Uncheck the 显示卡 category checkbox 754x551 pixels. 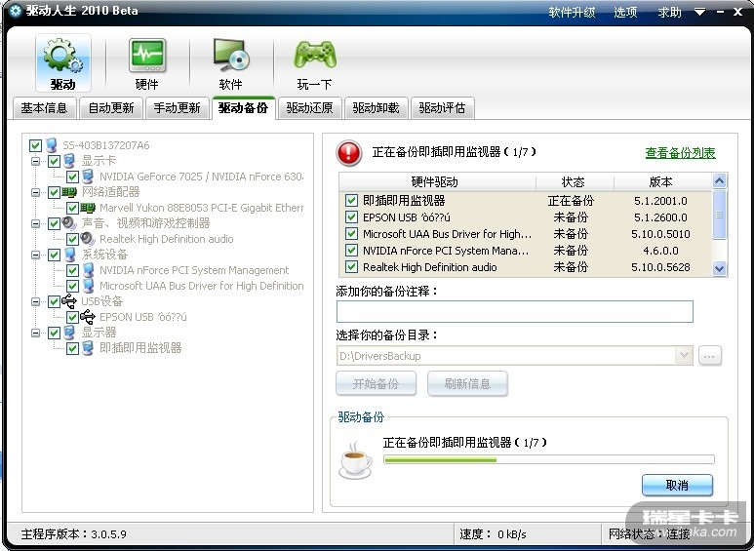click(x=54, y=161)
